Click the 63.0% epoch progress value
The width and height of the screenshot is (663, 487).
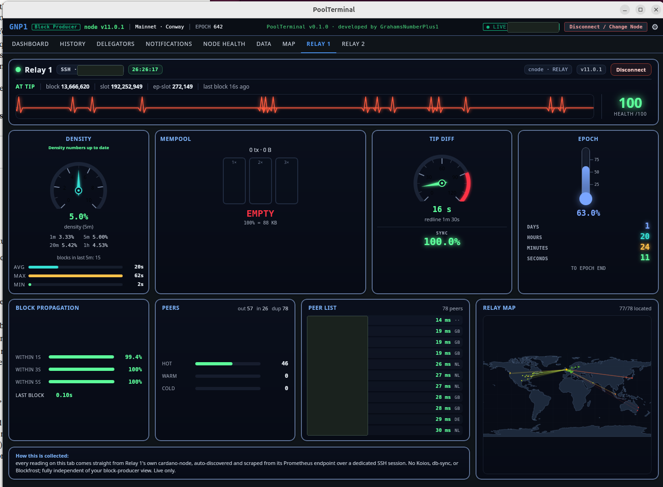[x=589, y=213]
